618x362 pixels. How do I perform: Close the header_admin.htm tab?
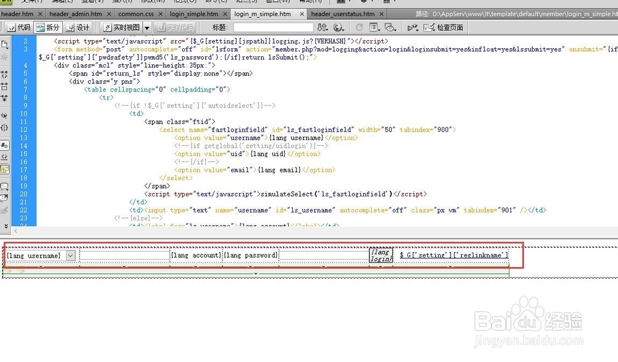109,14
